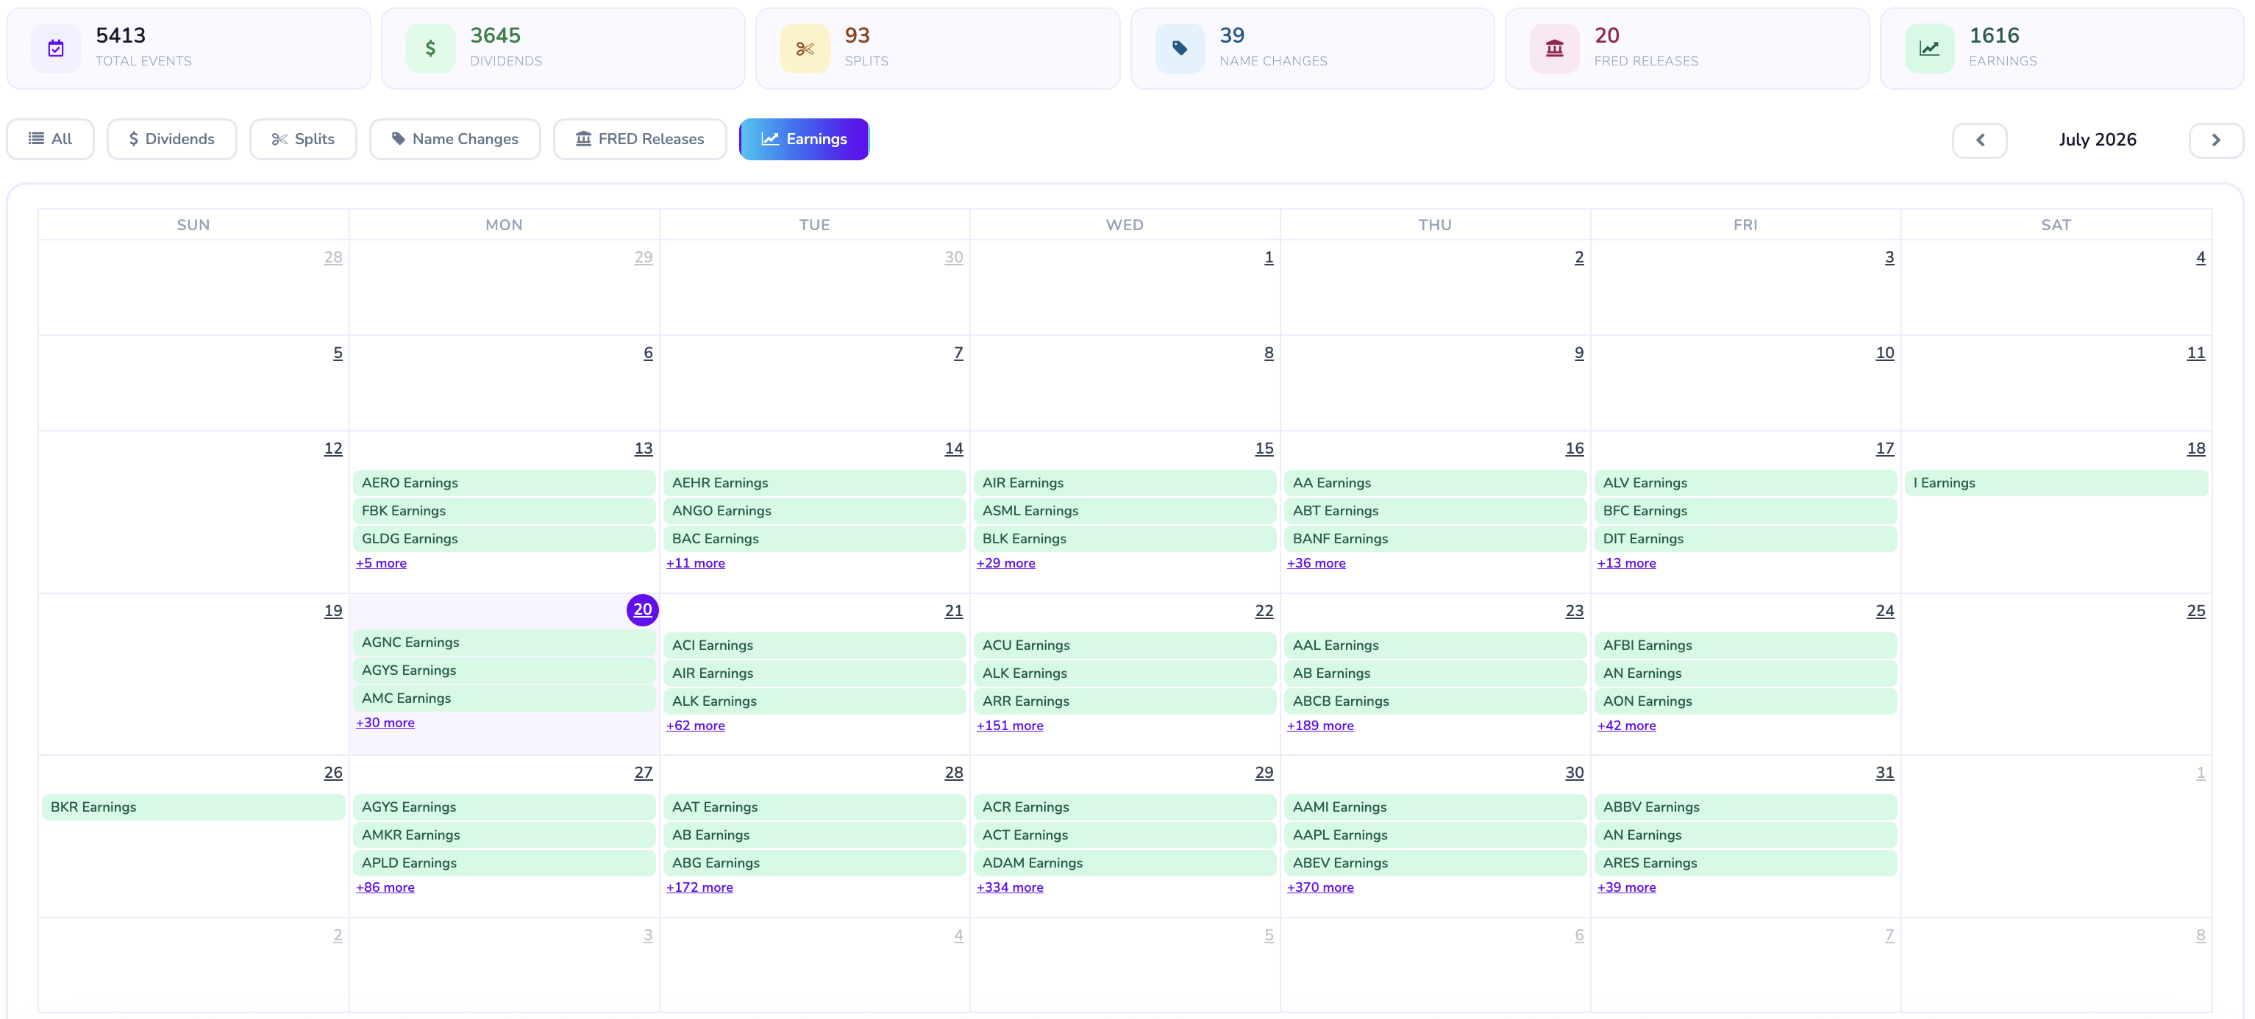Open the highlighted day number 20

click(x=643, y=609)
